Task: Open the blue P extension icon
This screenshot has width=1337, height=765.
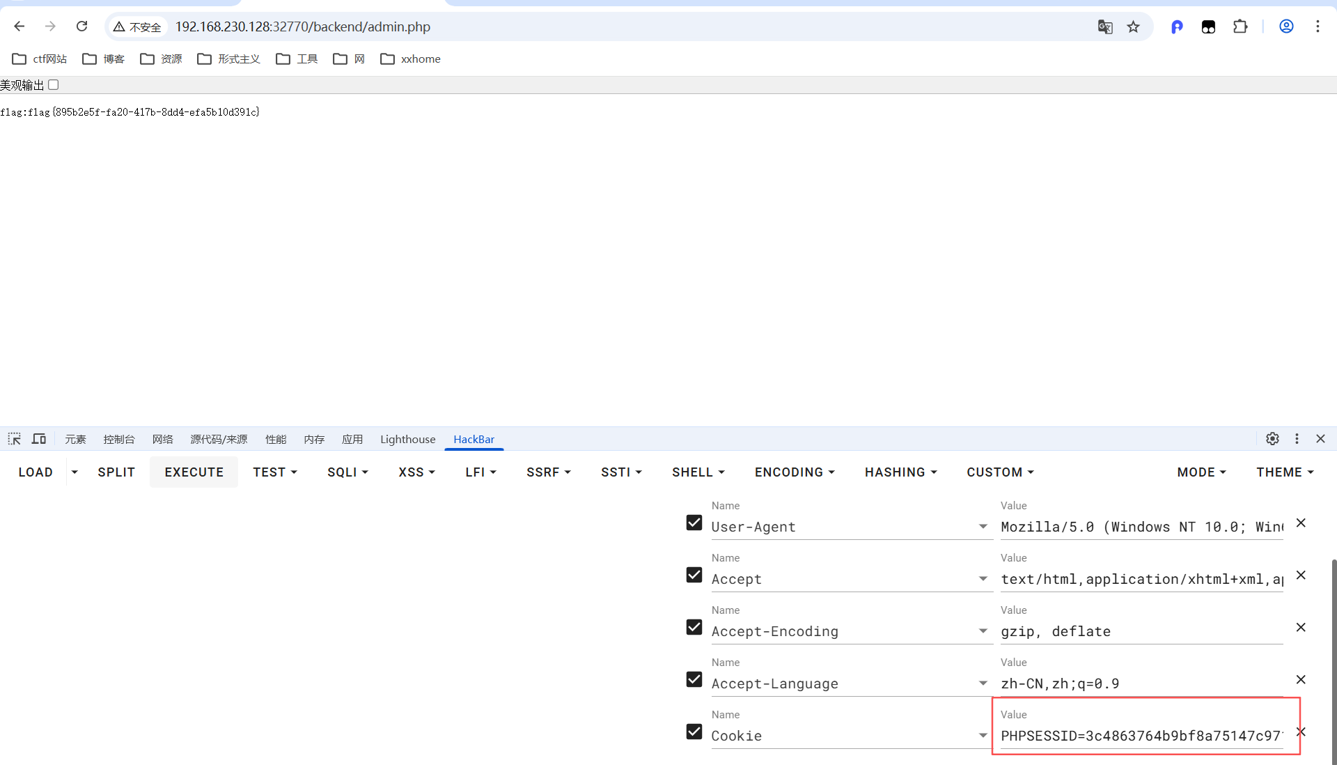Action: point(1177,26)
